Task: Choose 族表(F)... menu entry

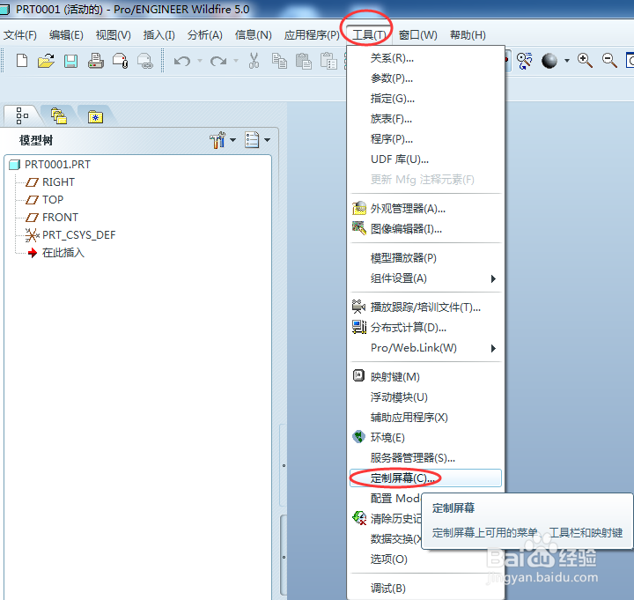Action: pyautogui.click(x=426, y=119)
